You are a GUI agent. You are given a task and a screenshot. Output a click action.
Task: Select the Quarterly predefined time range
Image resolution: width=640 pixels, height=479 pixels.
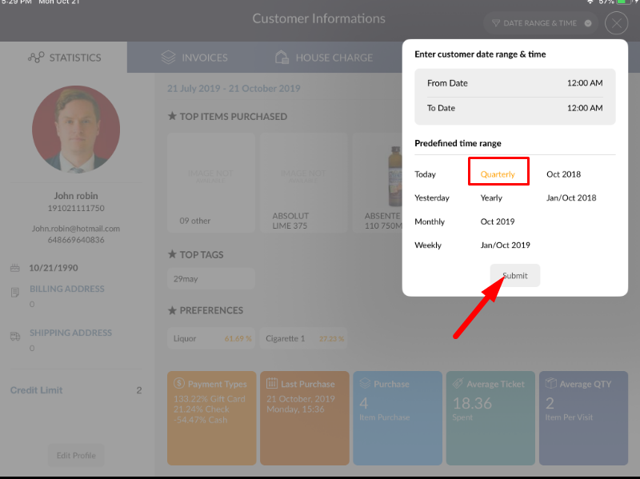pyautogui.click(x=498, y=174)
